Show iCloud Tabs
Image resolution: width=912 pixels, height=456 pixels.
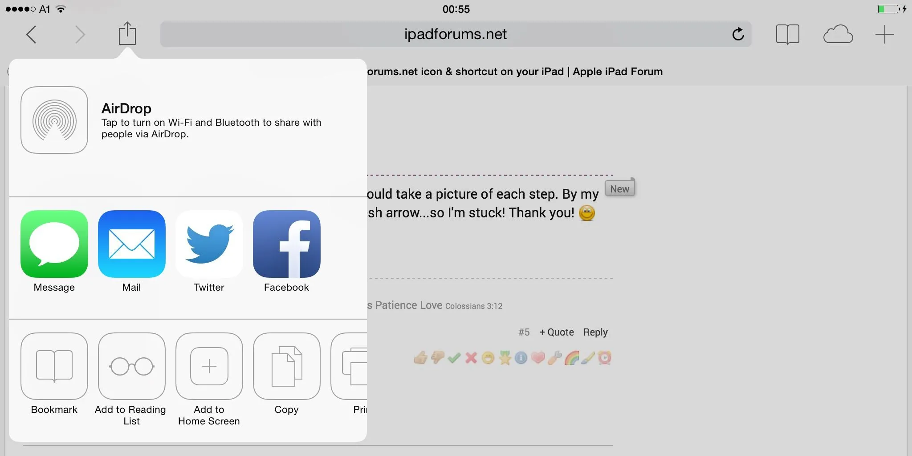(x=838, y=34)
